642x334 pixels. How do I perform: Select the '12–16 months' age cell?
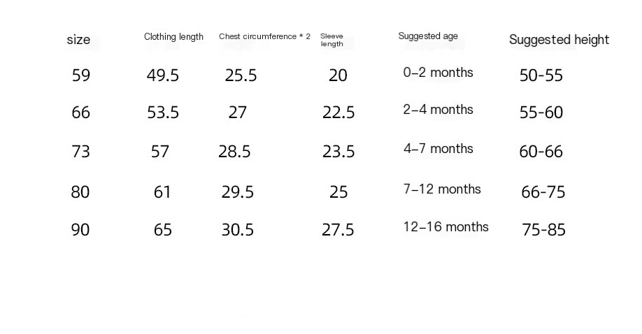[445, 227]
